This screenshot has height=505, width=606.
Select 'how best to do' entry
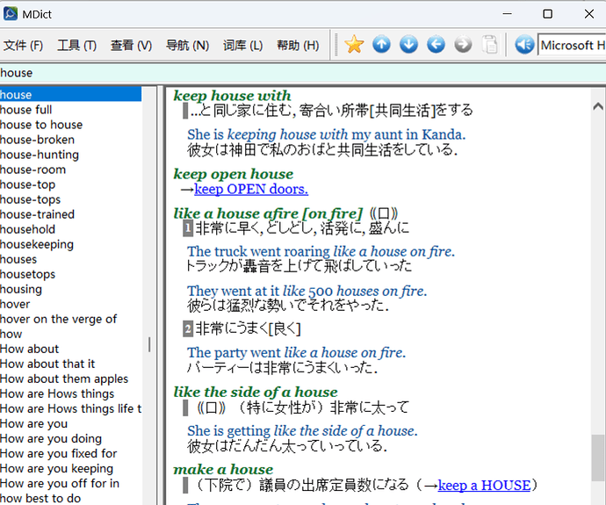coord(70,498)
